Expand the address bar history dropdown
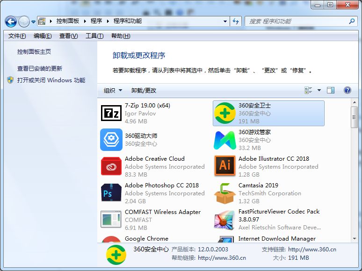Image resolution: width=362 pixels, height=271 pixels. 225,21
